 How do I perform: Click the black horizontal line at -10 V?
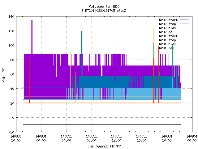[102, 125]
